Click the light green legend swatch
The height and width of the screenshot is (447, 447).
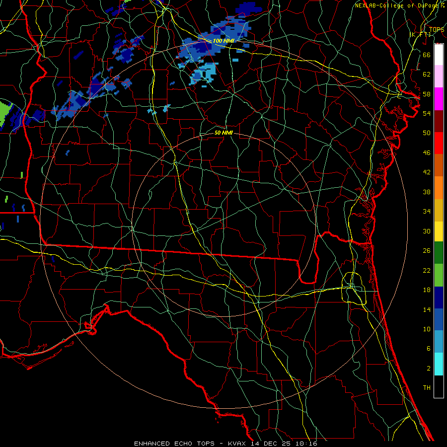(x=439, y=275)
